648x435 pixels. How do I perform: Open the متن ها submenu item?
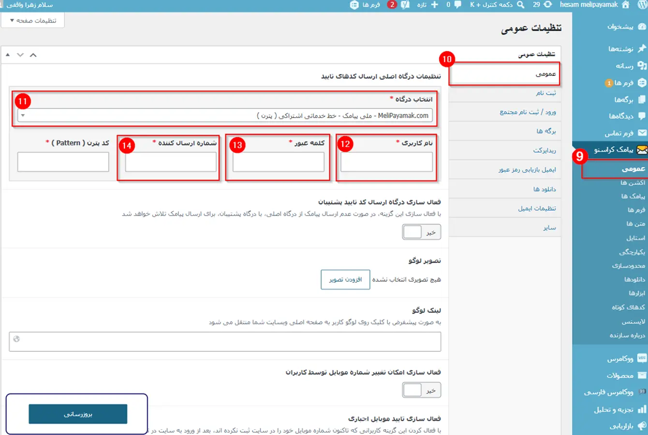(x=636, y=224)
